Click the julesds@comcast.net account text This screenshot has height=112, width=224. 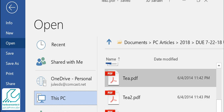[x=68, y=85]
